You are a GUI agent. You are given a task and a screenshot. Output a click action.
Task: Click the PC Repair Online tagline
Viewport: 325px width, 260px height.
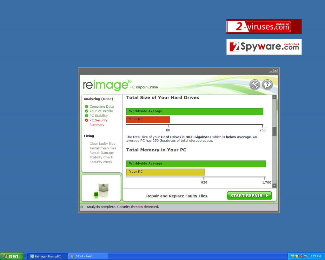click(x=144, y=87)
